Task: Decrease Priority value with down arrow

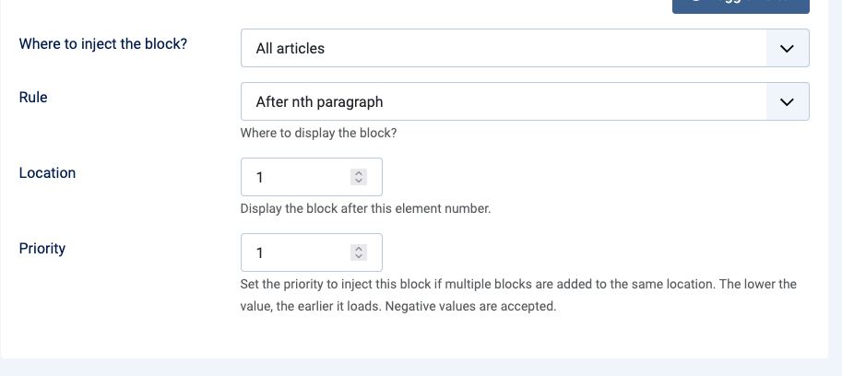Action: pyautogui.click(x=360, y=257)
